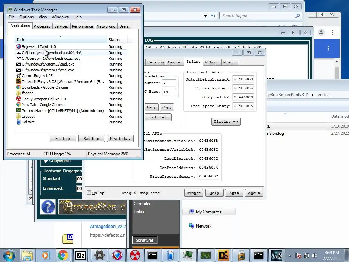
Task: Open Chrome three-dot menu beside the profile avatar
Action: click(332, 32)
